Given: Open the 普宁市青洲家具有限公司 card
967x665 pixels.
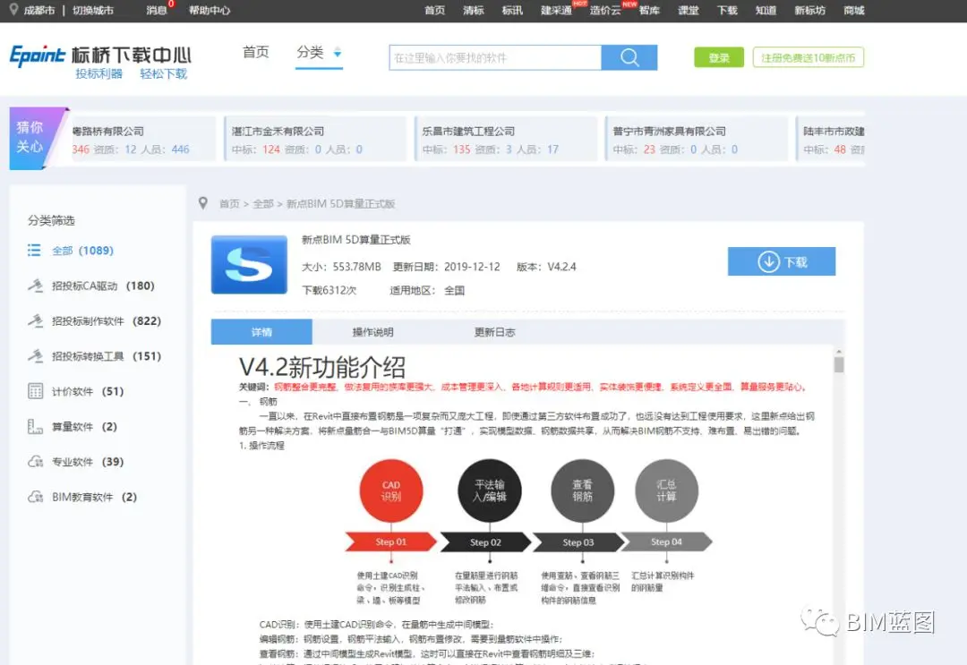Looking at the screenshot, I should tap(697, 140).
